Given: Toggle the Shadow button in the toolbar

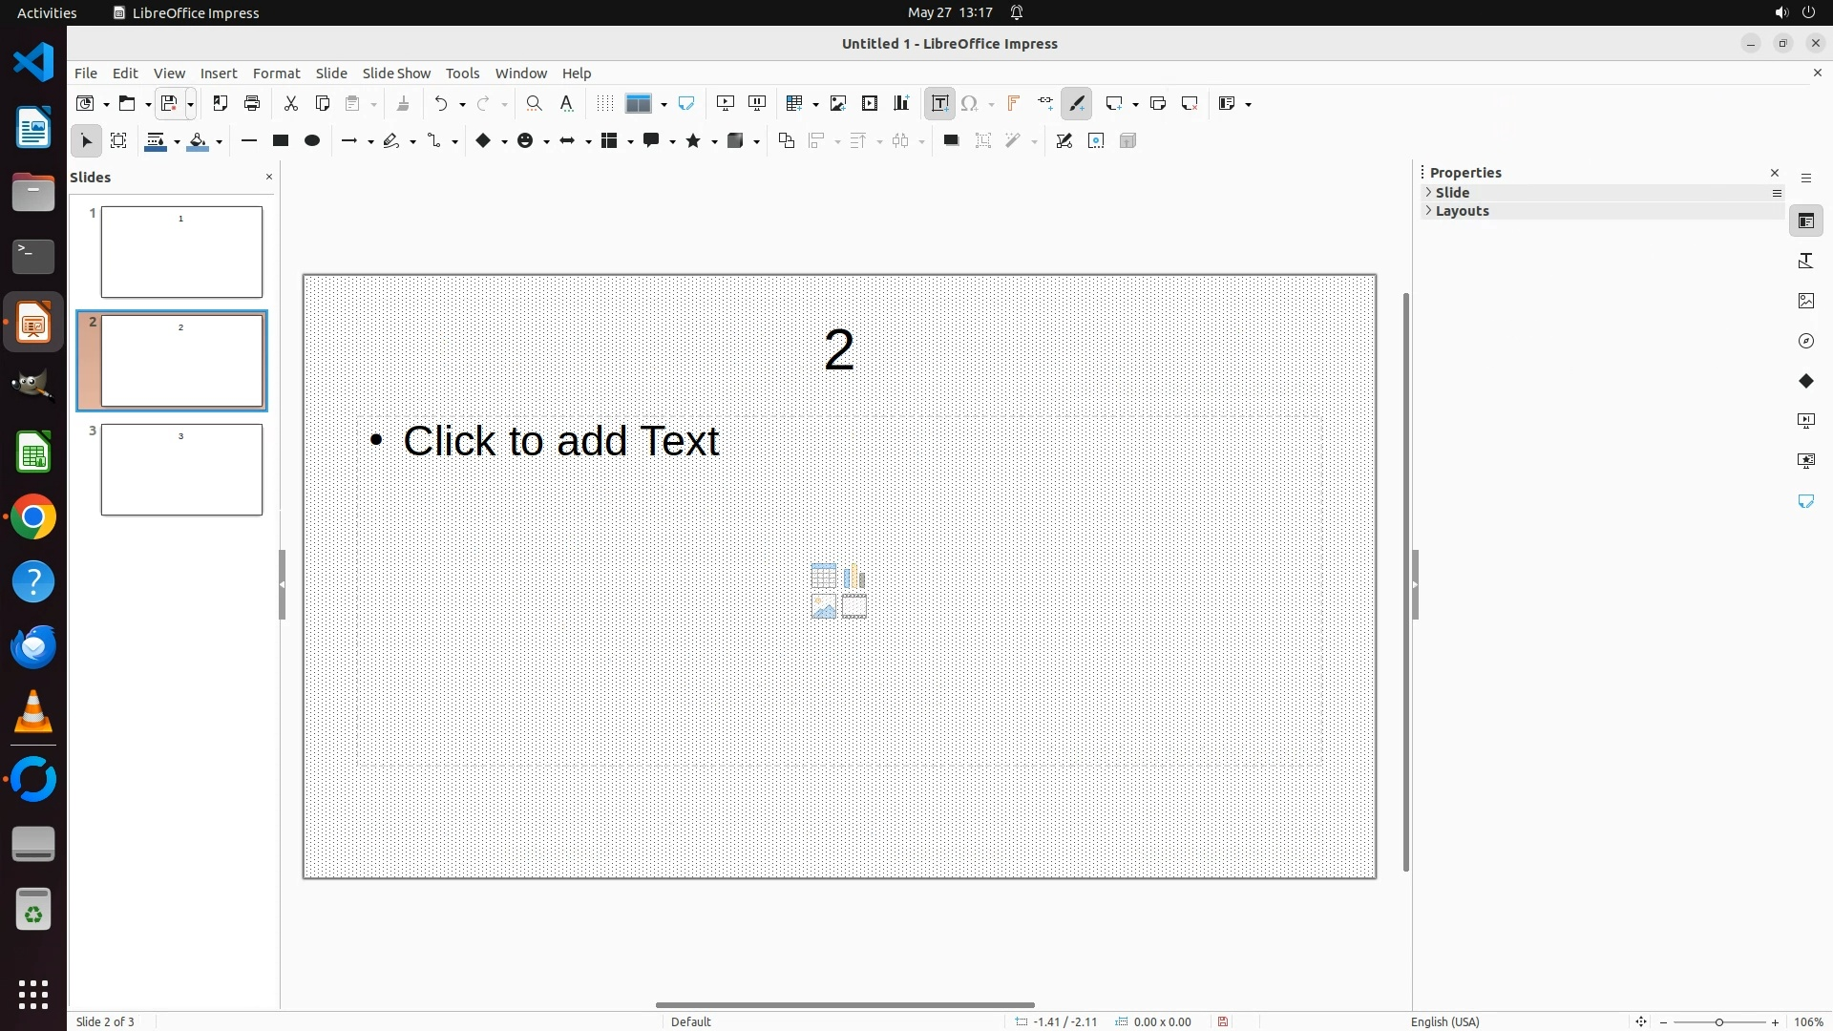Looking at the screenshot, I should pos(951,140).
